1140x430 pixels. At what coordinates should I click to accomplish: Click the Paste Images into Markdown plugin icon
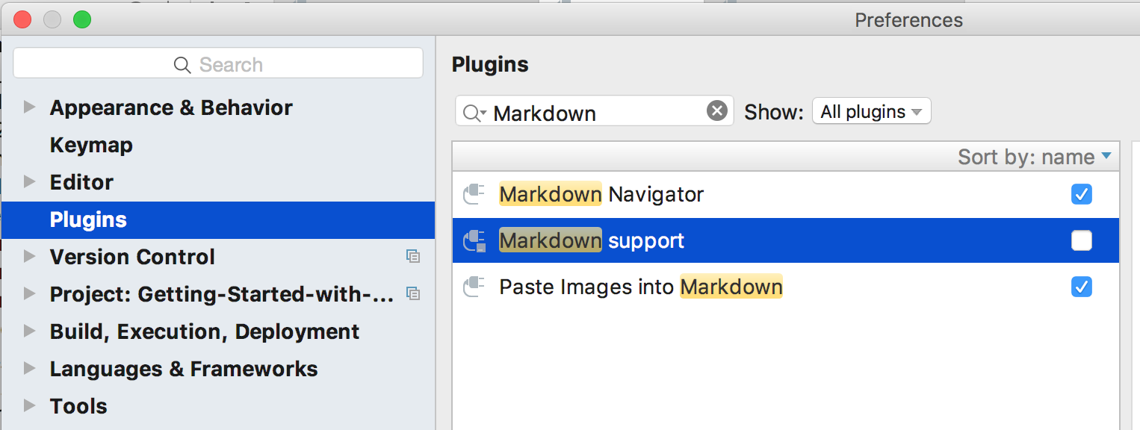pos(474,287)
